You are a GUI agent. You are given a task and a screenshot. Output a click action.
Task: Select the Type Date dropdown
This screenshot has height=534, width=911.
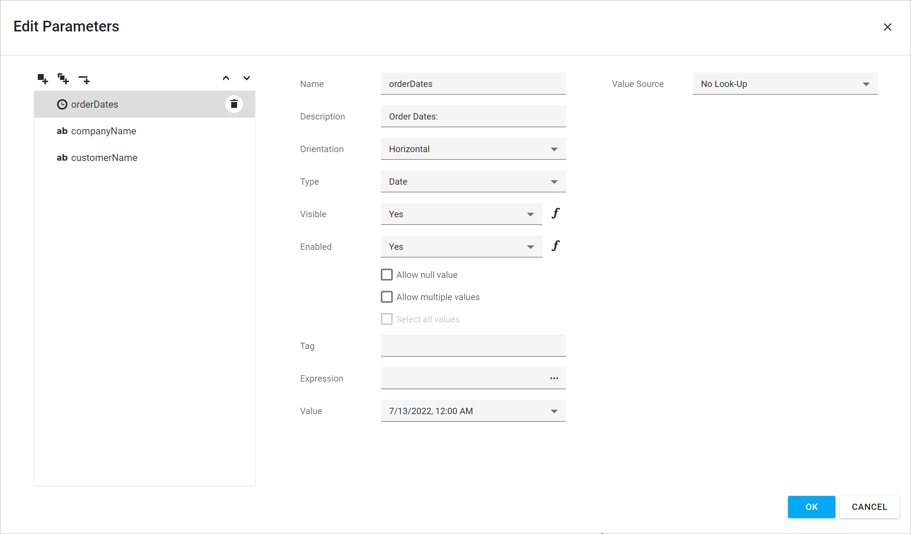473,181
